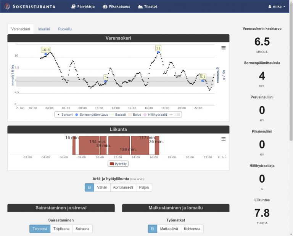Click the user profile icon beside mika
This screenshot has width=293, height=236.
[270, 6]
